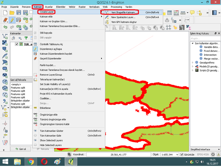Click Remove Layer/Group entry

coord(69,75)
